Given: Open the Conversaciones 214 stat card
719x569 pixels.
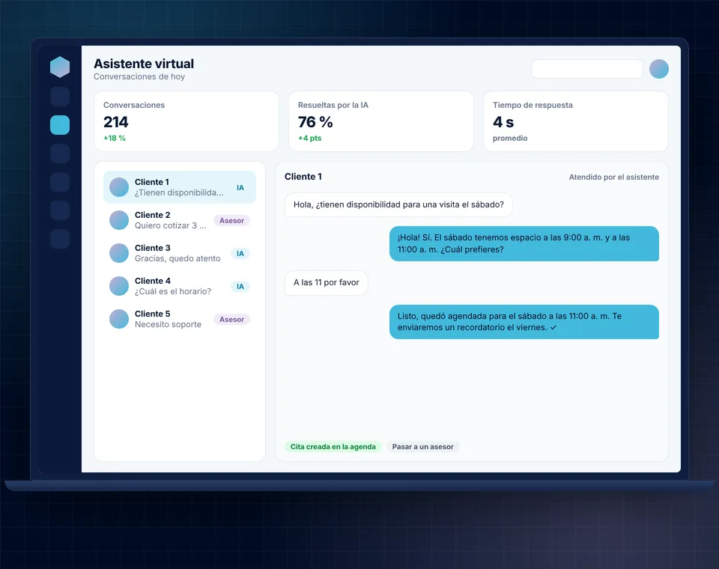Looking at the screenshot, I should point(186,121).
